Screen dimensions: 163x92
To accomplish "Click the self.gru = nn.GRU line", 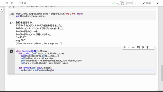I will (44, 63).
